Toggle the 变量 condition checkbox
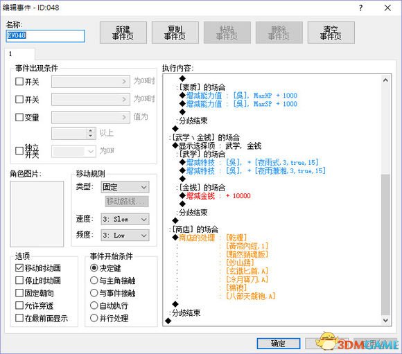This screenshot has width=402, height=354. [x=19, y=117]
